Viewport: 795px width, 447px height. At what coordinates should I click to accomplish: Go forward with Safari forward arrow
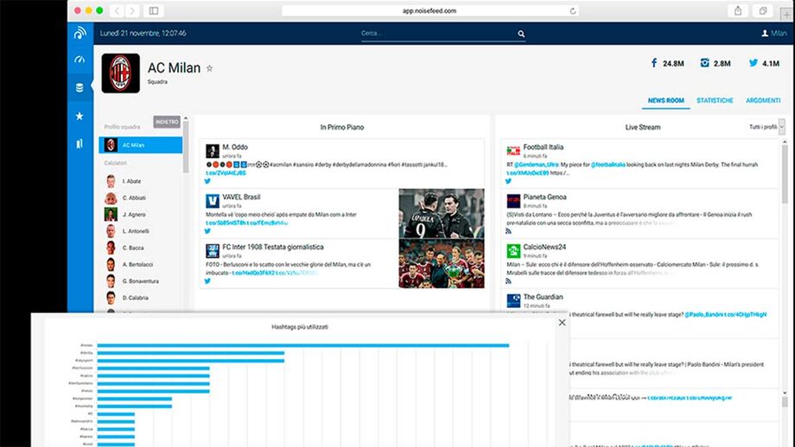pyautogui.click(x=132, y=10)
